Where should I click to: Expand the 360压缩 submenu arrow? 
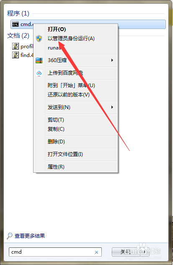pyautogui.click(x=112, y=60)
